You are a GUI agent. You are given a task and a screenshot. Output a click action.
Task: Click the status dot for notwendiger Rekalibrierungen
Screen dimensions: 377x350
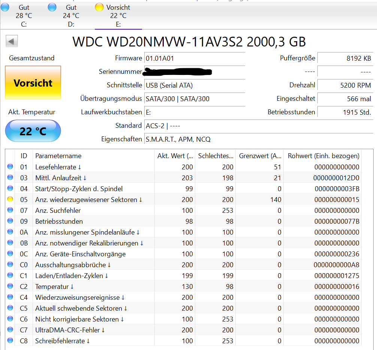click(x=10, y=242)
